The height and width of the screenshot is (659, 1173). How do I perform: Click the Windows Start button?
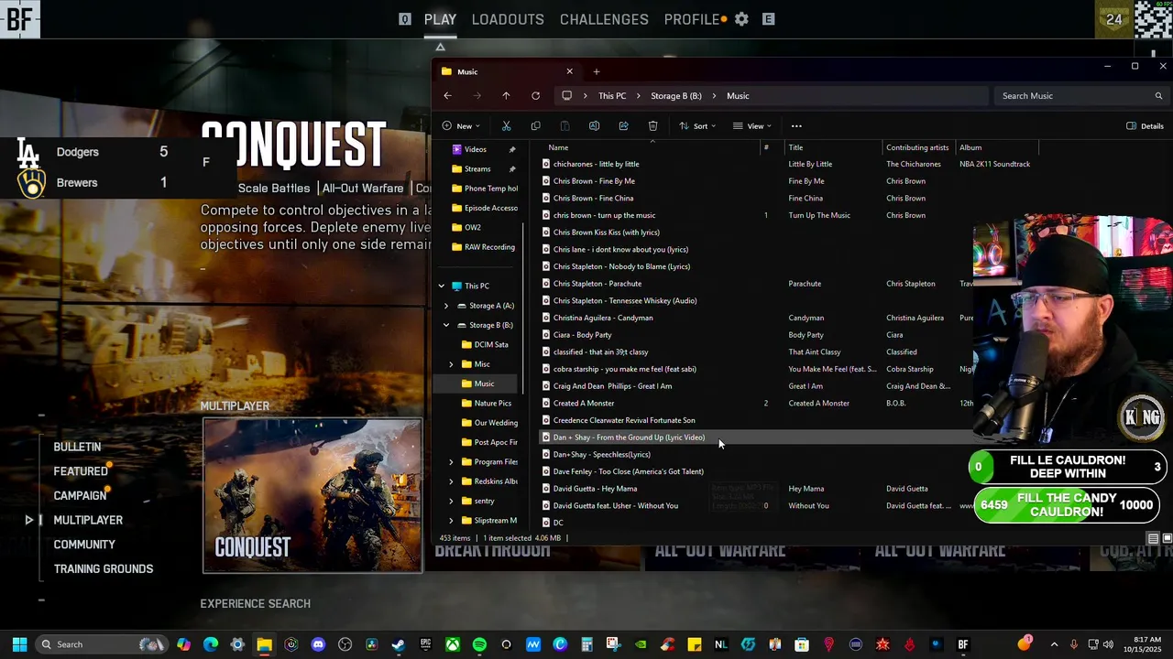coord(19,644)
